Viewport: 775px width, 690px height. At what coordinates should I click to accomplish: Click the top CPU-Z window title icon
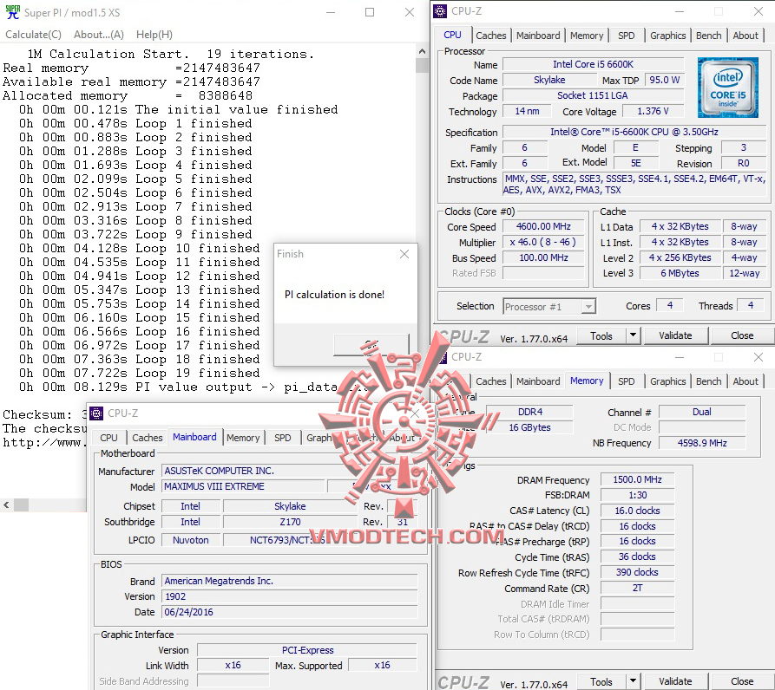(x=440, y=11)
